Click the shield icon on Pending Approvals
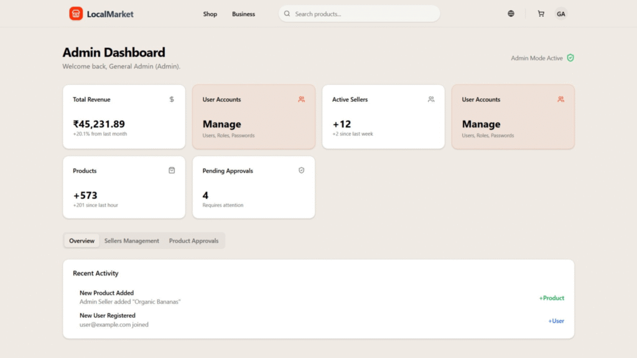This screenshot has height=358, width=637. coord(302,170)
